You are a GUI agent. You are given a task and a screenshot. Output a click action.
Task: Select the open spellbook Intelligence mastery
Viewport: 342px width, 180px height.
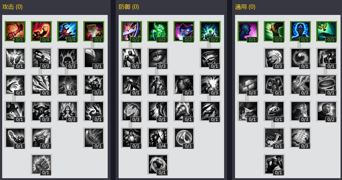point(300,138)
